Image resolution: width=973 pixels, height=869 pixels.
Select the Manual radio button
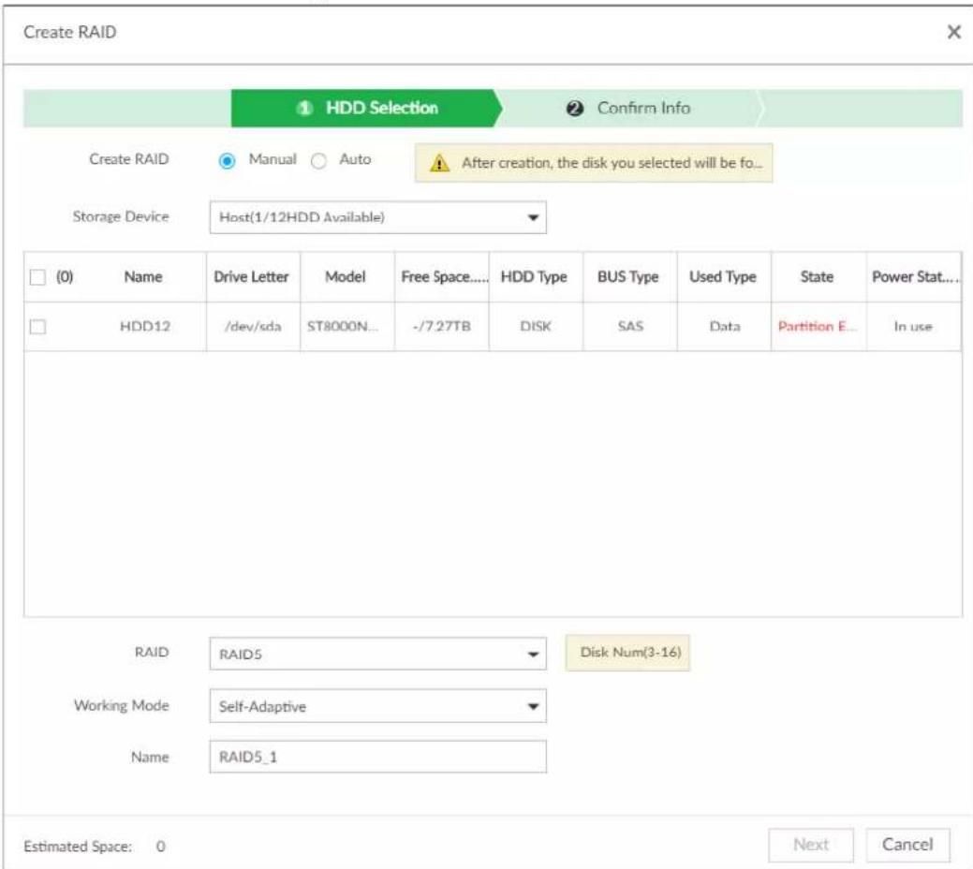[x=228, y=161]
